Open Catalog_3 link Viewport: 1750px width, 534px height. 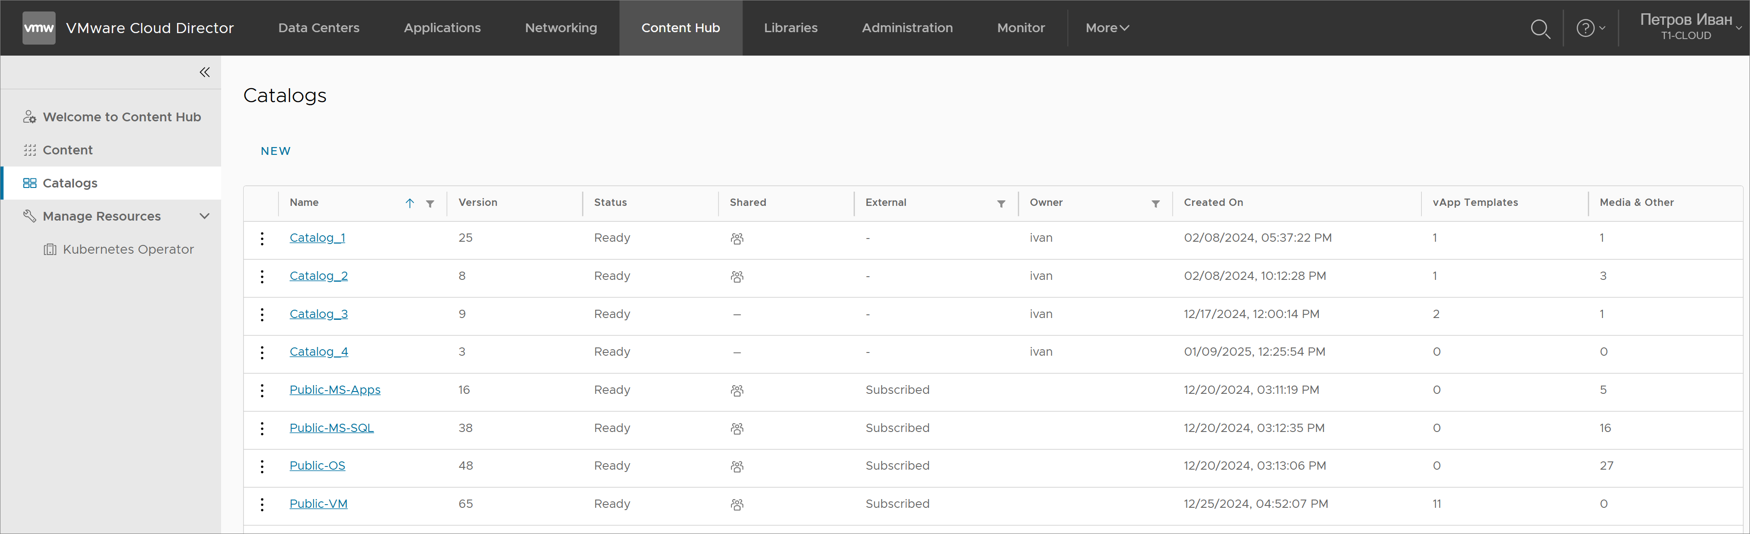[319, 314]
